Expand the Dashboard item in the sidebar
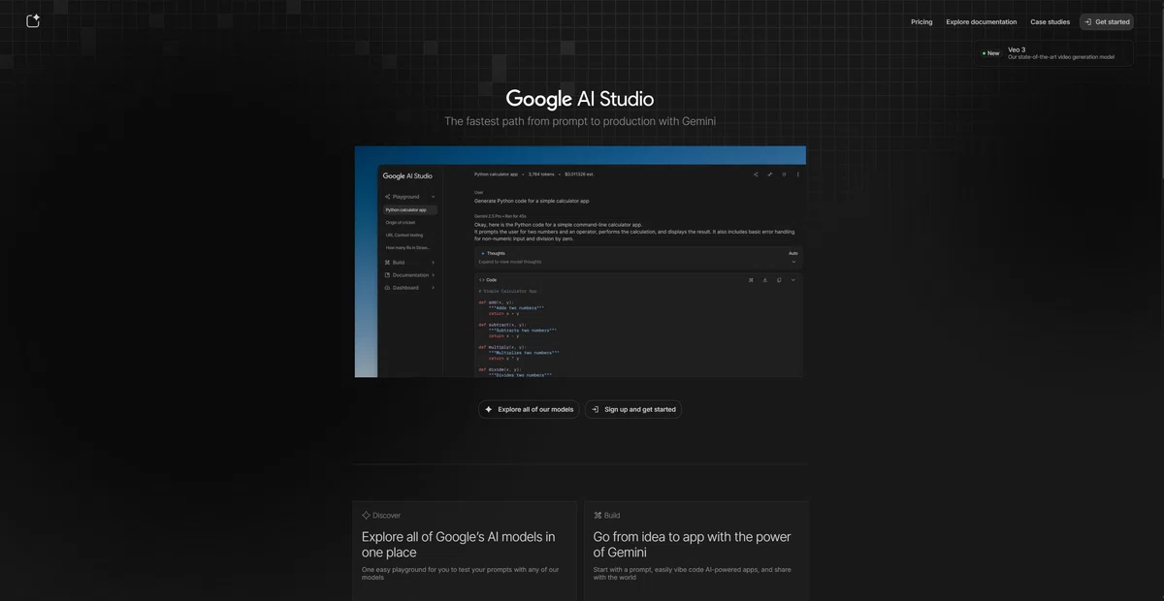 pos(433,288)
